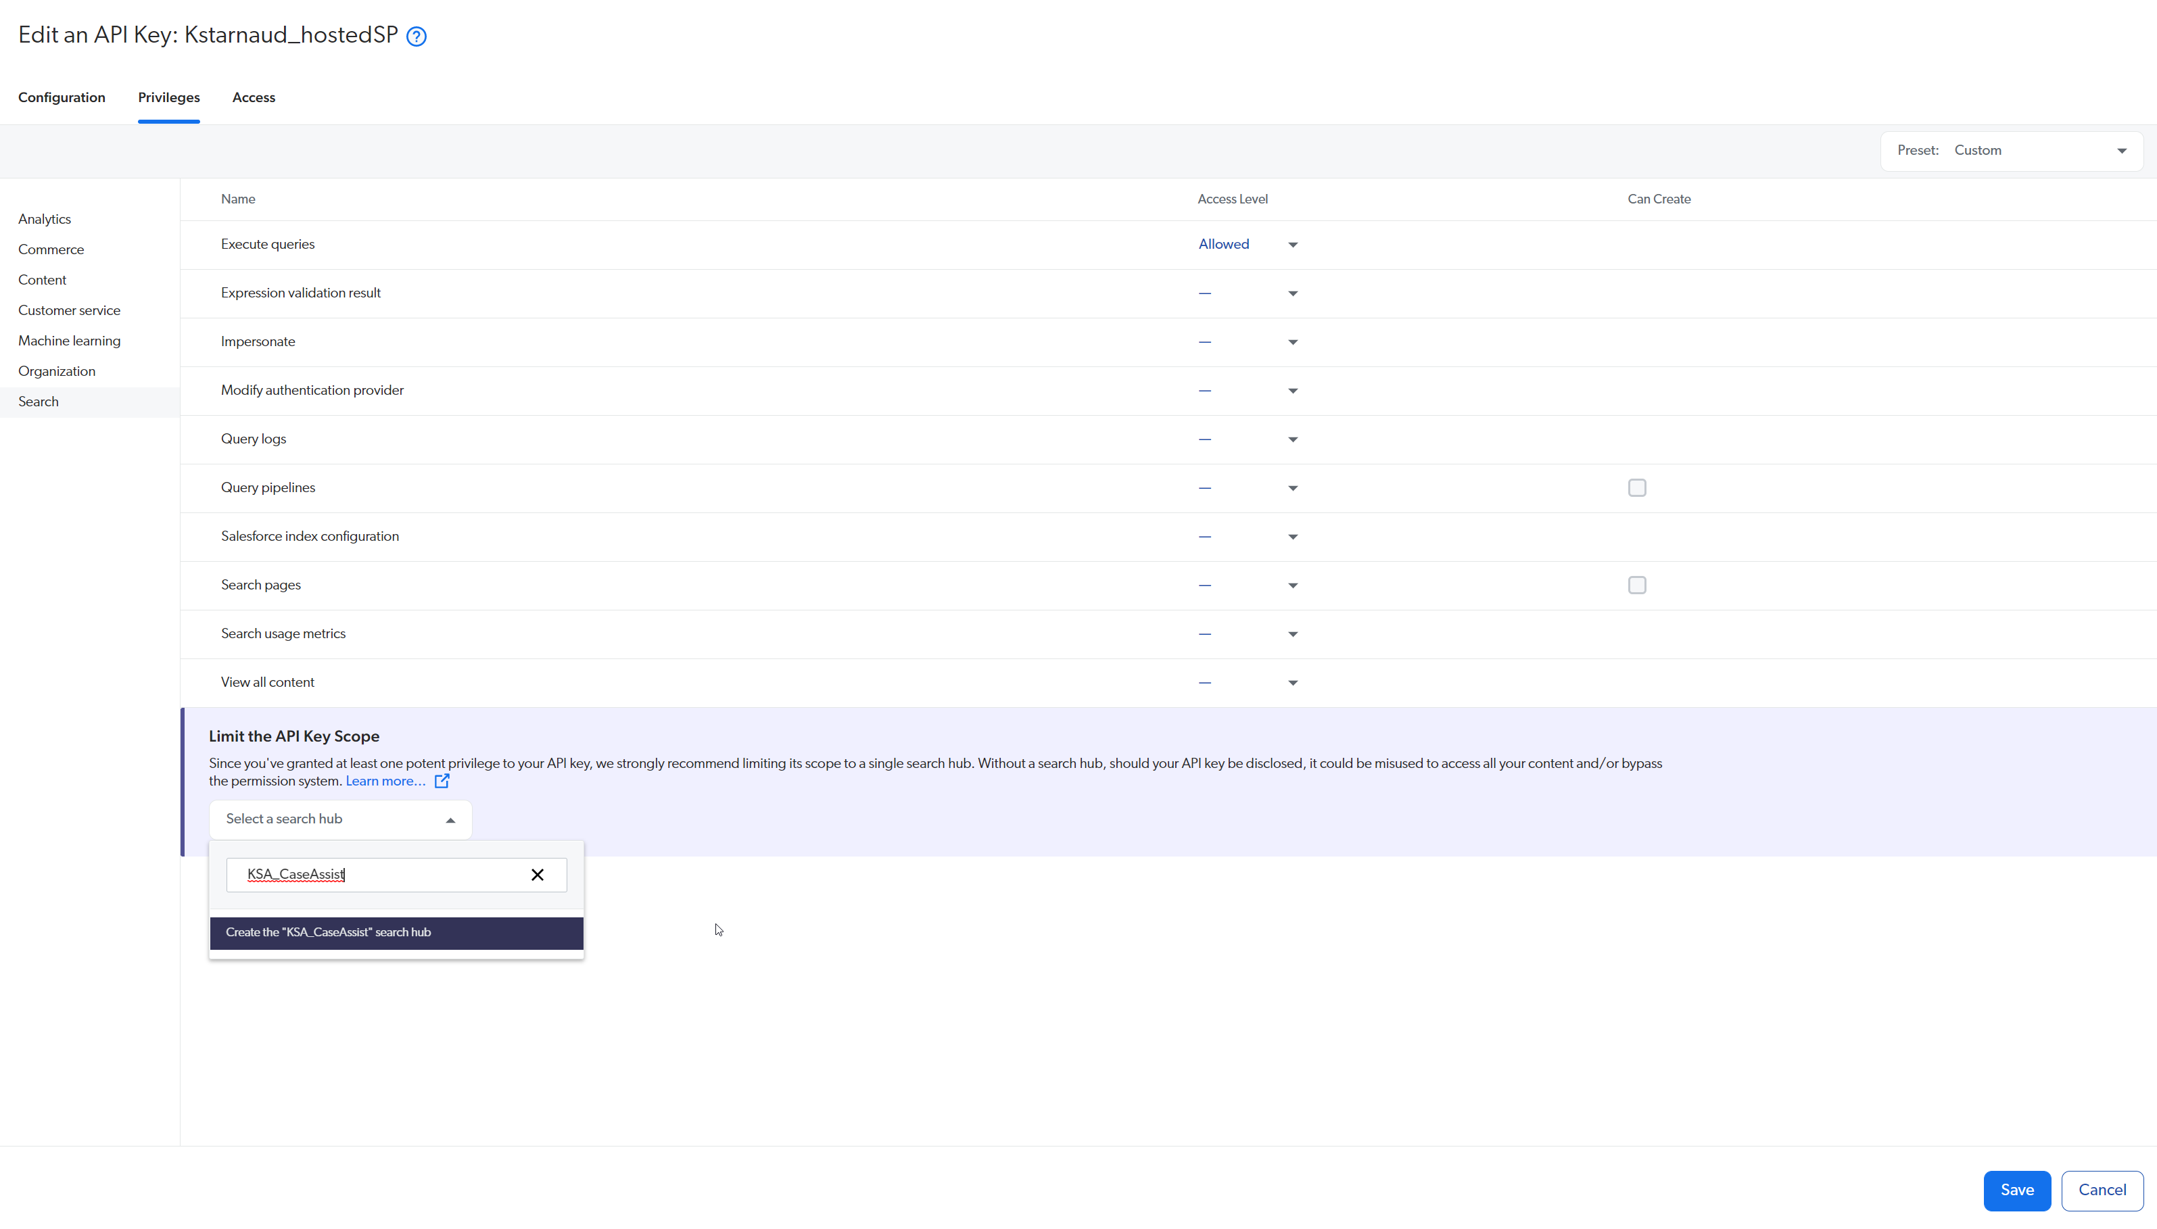Open Salesforce index configuration access dropdown
Image resolution: width=2157 pixels, height=1229 pixels.
(x=1249, y=537)
